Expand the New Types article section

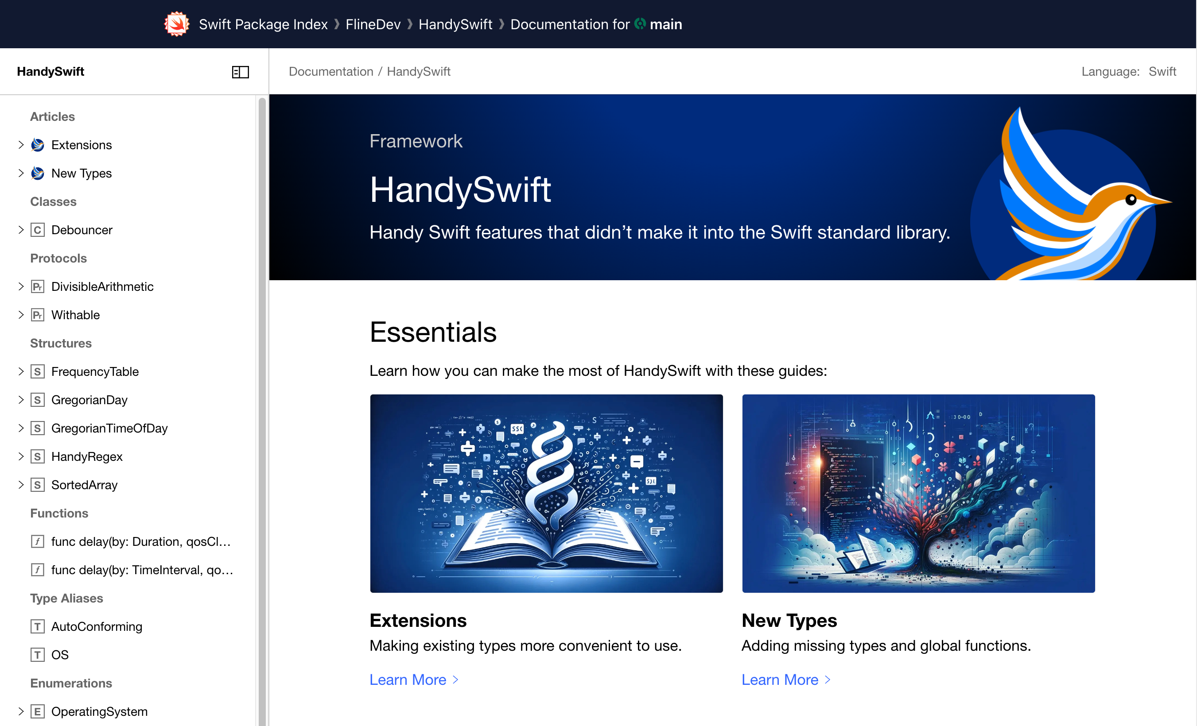pos(19,174)
